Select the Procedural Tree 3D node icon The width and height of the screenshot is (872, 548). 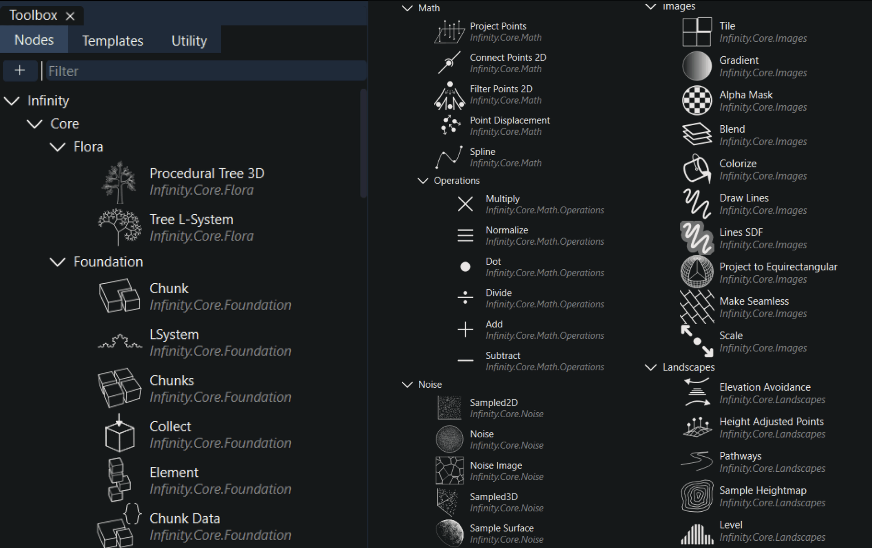tap(119, 181)
